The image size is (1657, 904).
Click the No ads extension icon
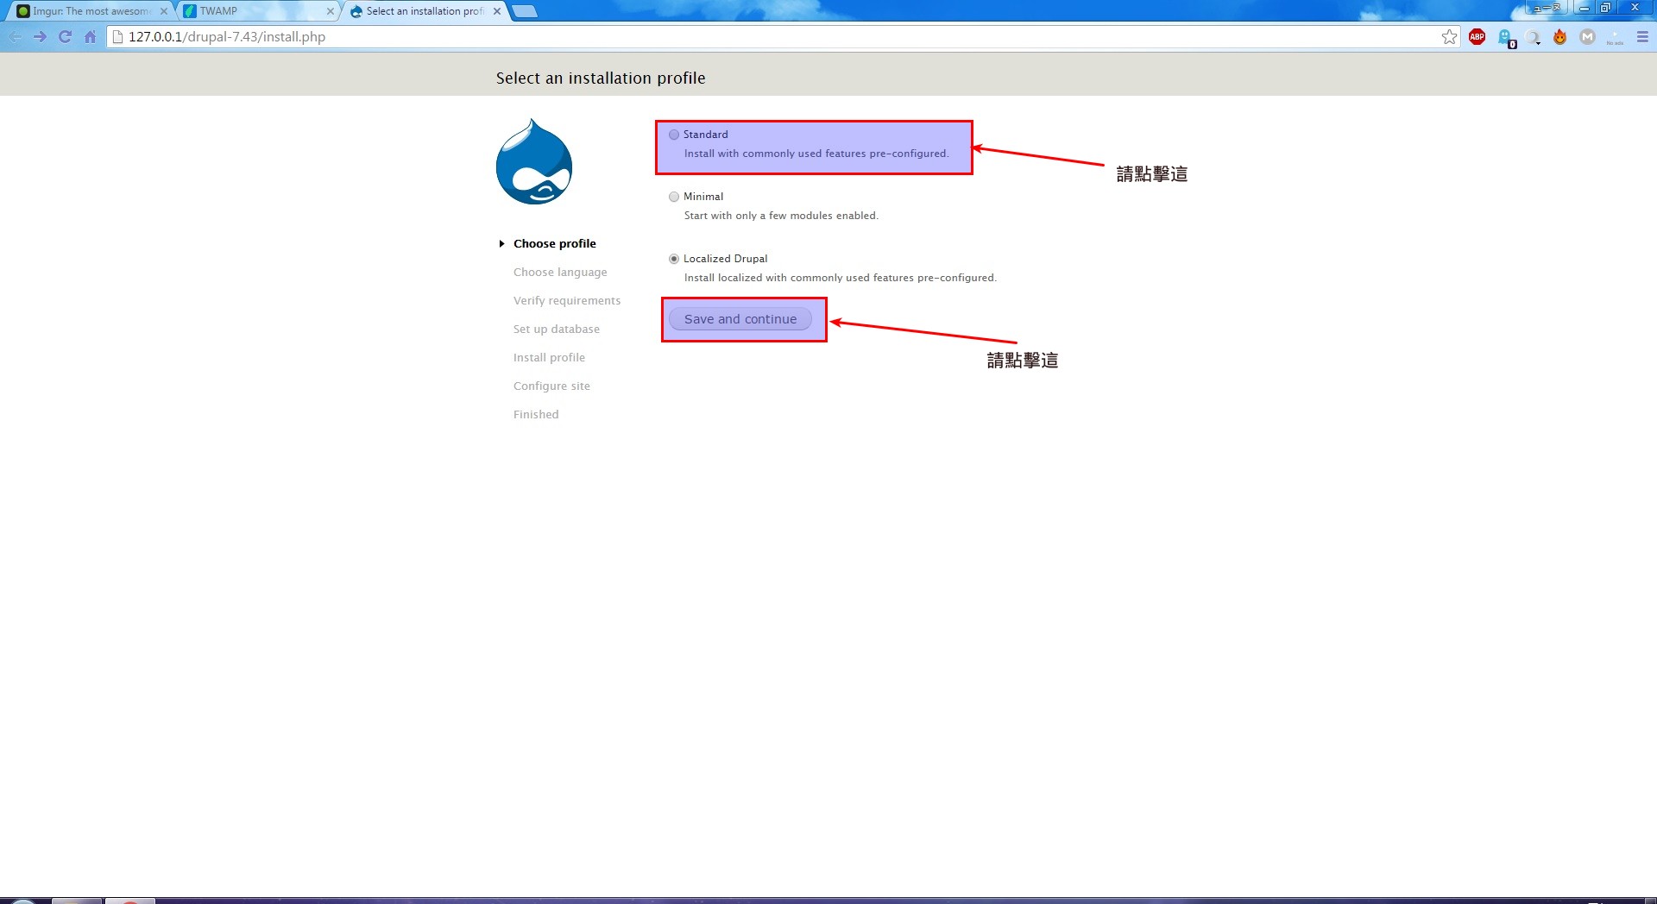pyautogui.click(x=1615, y=38)
